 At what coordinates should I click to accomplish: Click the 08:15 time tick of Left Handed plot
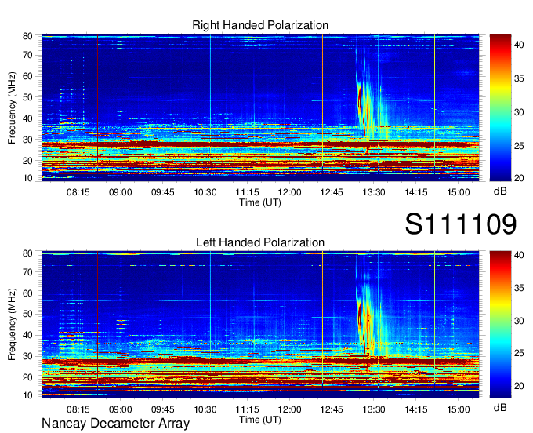78,409
